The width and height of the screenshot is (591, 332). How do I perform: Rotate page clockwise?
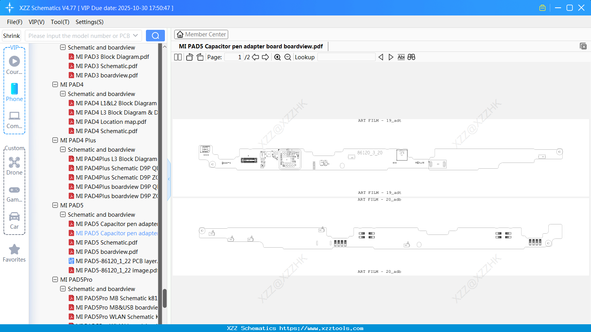[200, 57]
